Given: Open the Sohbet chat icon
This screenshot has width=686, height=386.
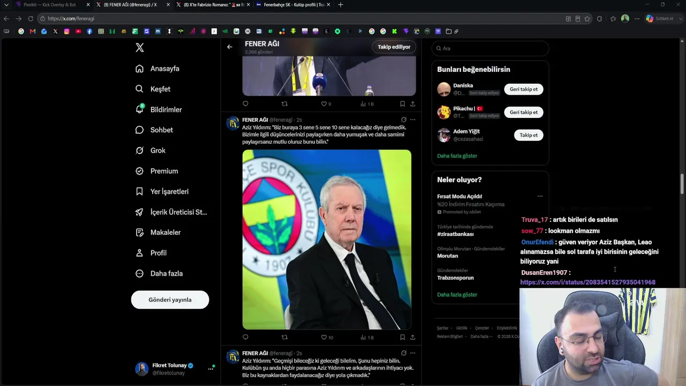Looking at the screenshot, I should click(x=139, y=130).
